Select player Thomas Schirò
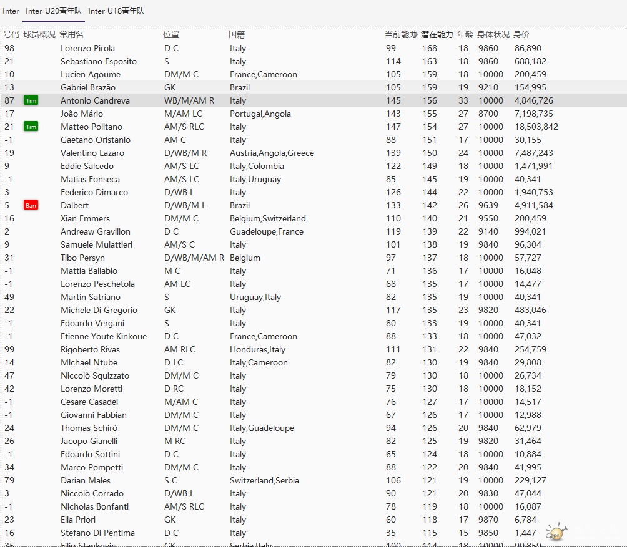The image size is (627, 547). pos(89,428)
